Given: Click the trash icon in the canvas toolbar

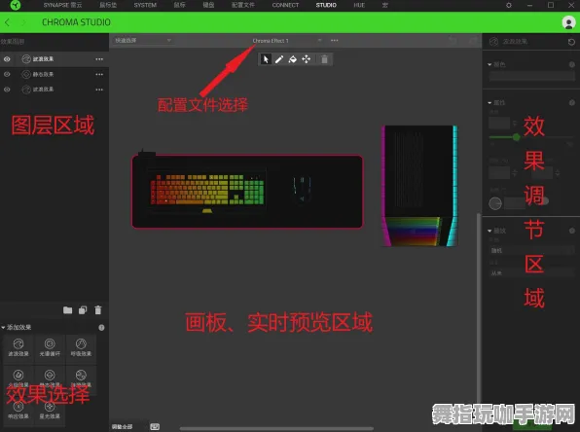Looking at the screenshot, I should coord(324,59).
